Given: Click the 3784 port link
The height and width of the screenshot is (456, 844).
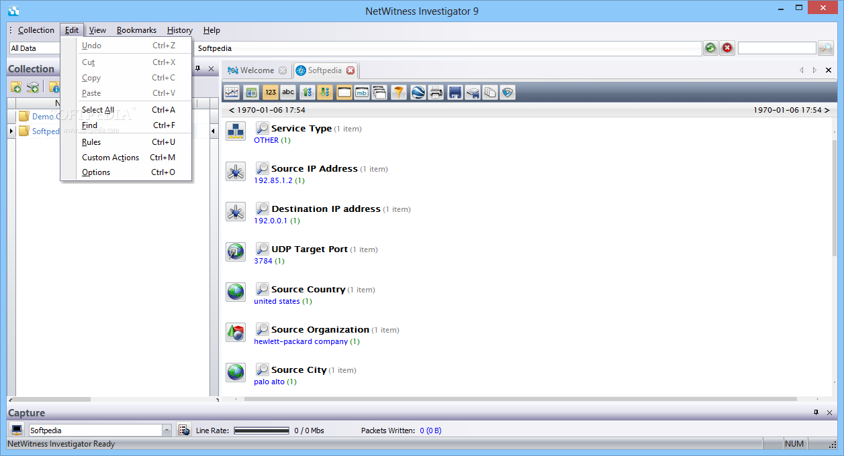Looking at the screenshot, I should point(263,261).
